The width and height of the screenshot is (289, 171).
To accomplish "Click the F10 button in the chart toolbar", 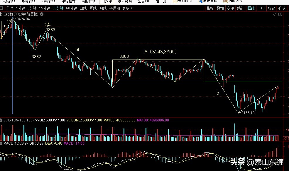I will (x=261, y=8).
